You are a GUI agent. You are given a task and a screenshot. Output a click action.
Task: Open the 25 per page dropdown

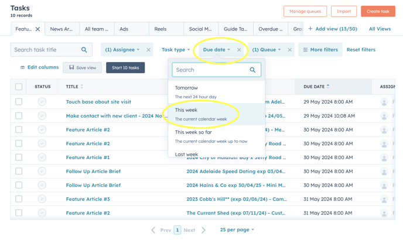237,229
